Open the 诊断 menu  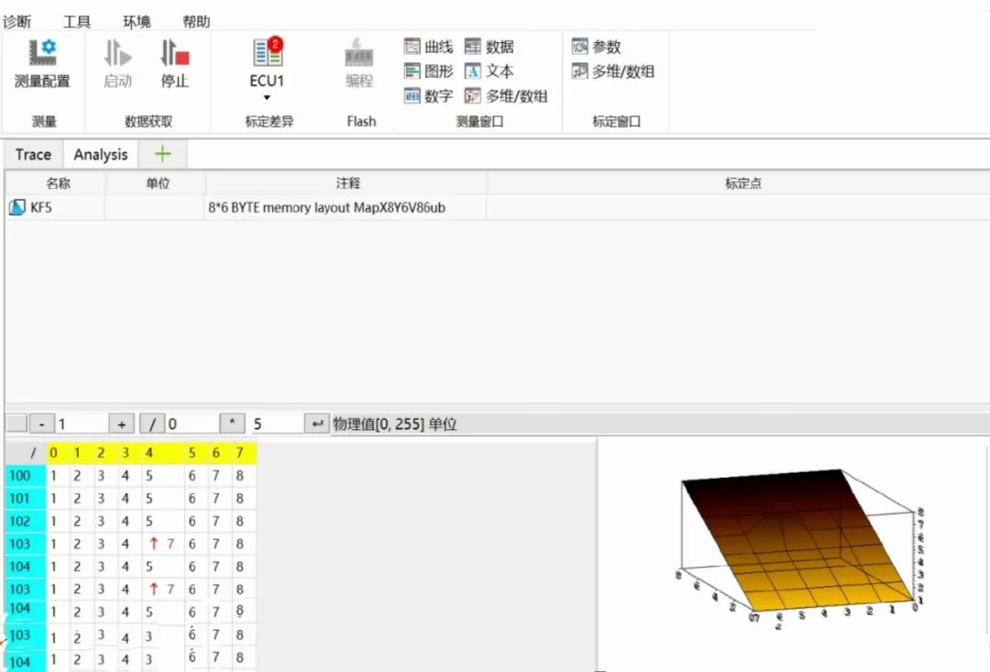point(17,21)
